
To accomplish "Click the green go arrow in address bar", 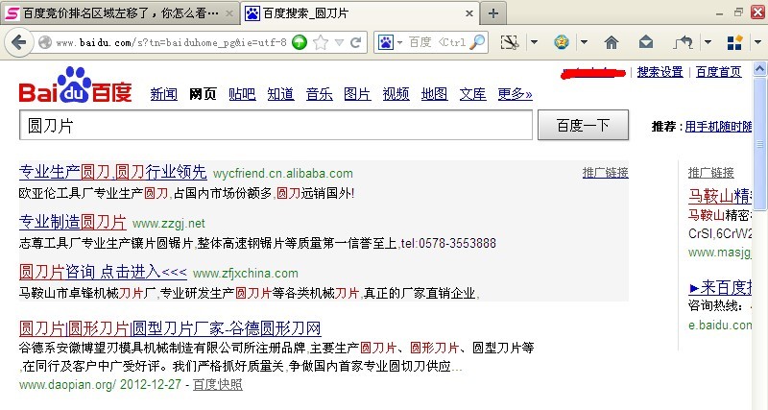I will 300,42.
